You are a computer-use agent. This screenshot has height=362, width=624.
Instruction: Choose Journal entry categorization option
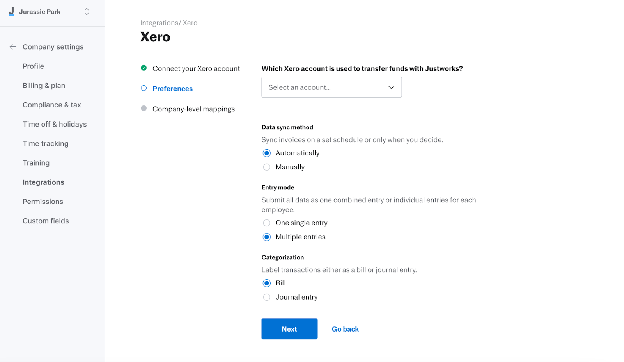267,297
